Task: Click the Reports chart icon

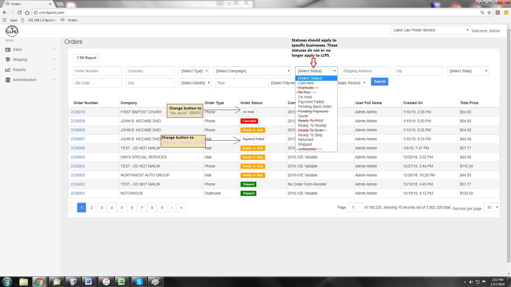Action: (x=8, y=70)
